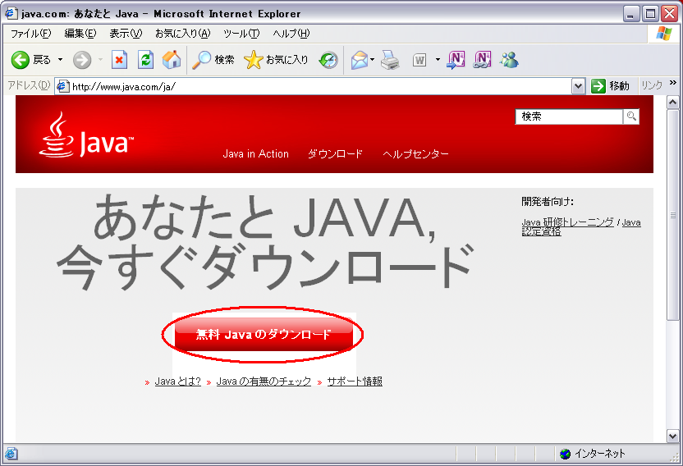683x466 pixels.
Task: Open the Java とは? link
Action: tap(177, 381)
